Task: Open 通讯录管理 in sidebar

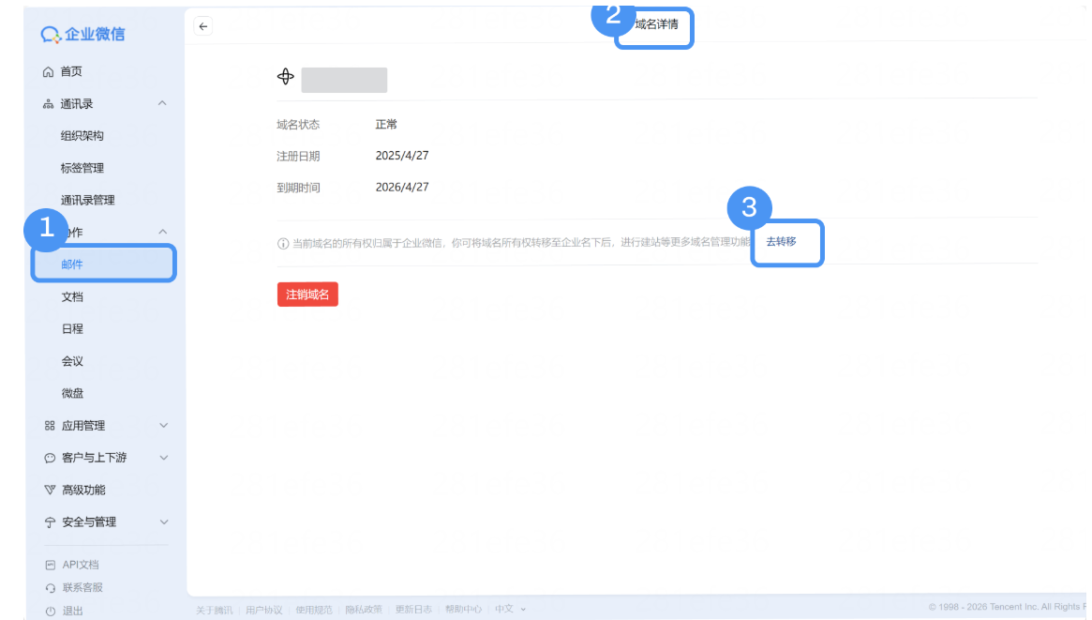Action: [88, 200]
